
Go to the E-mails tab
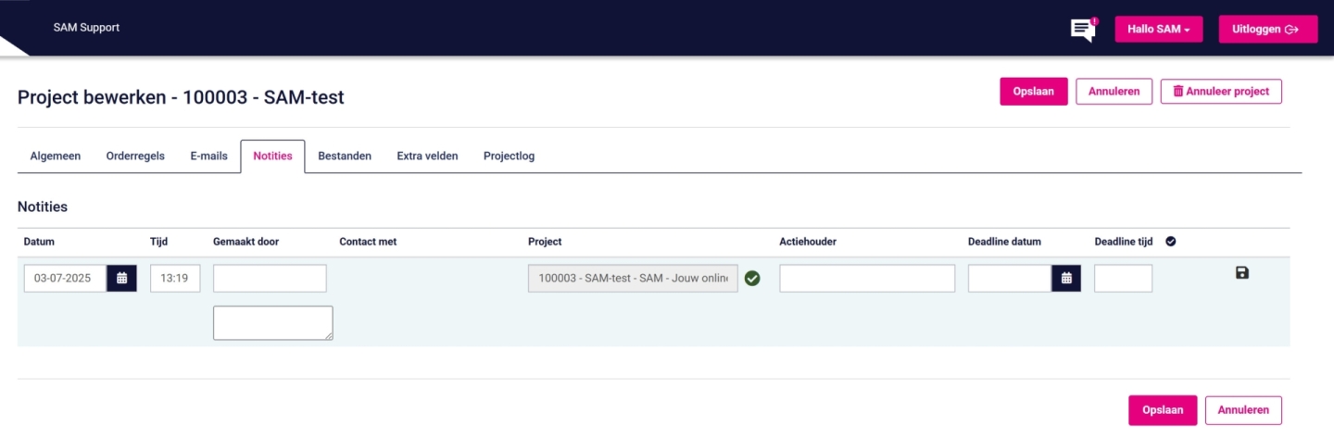(208, 156)
